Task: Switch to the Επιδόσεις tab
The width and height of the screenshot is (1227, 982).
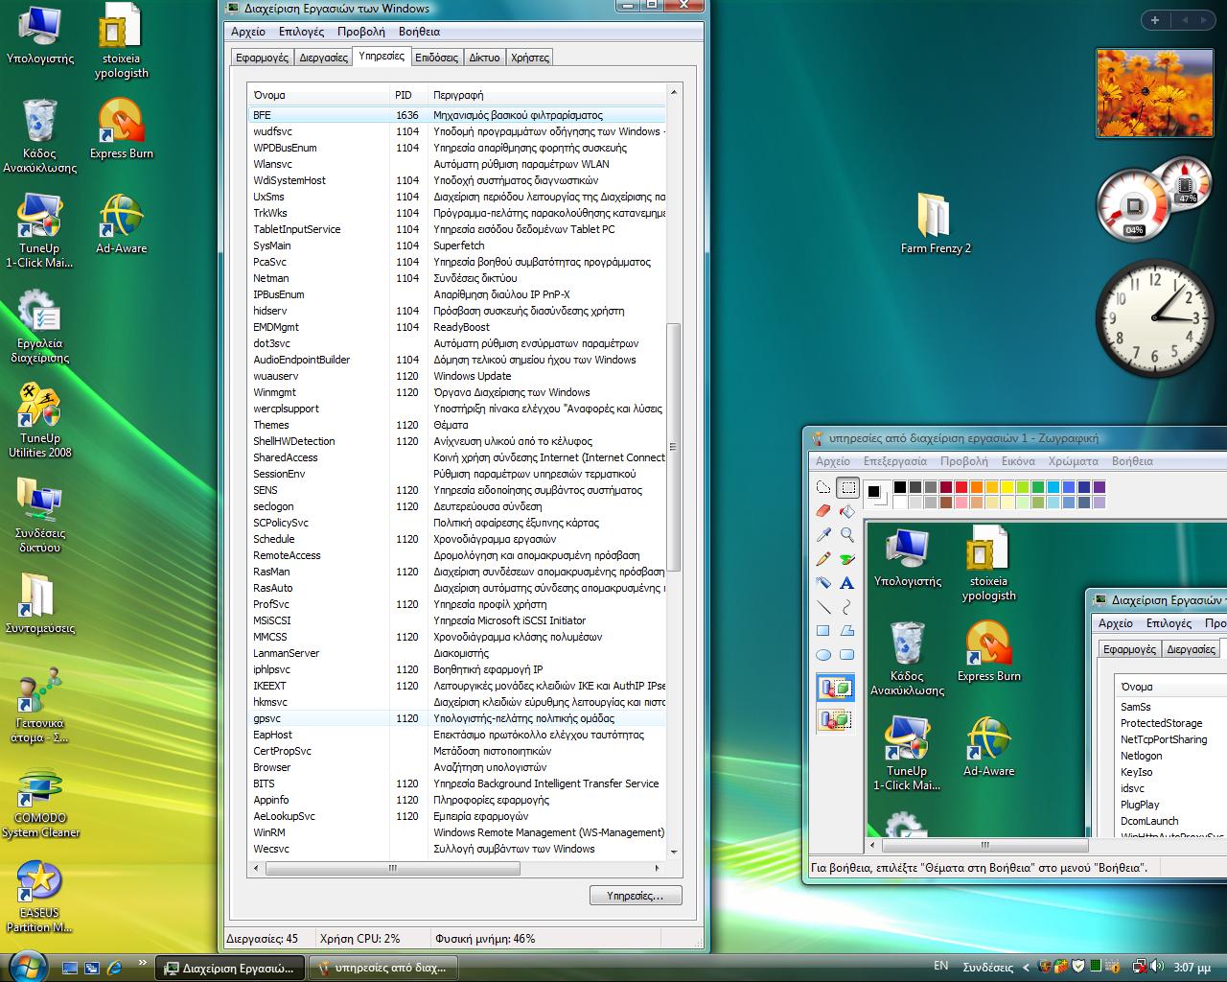Action: 436,58
